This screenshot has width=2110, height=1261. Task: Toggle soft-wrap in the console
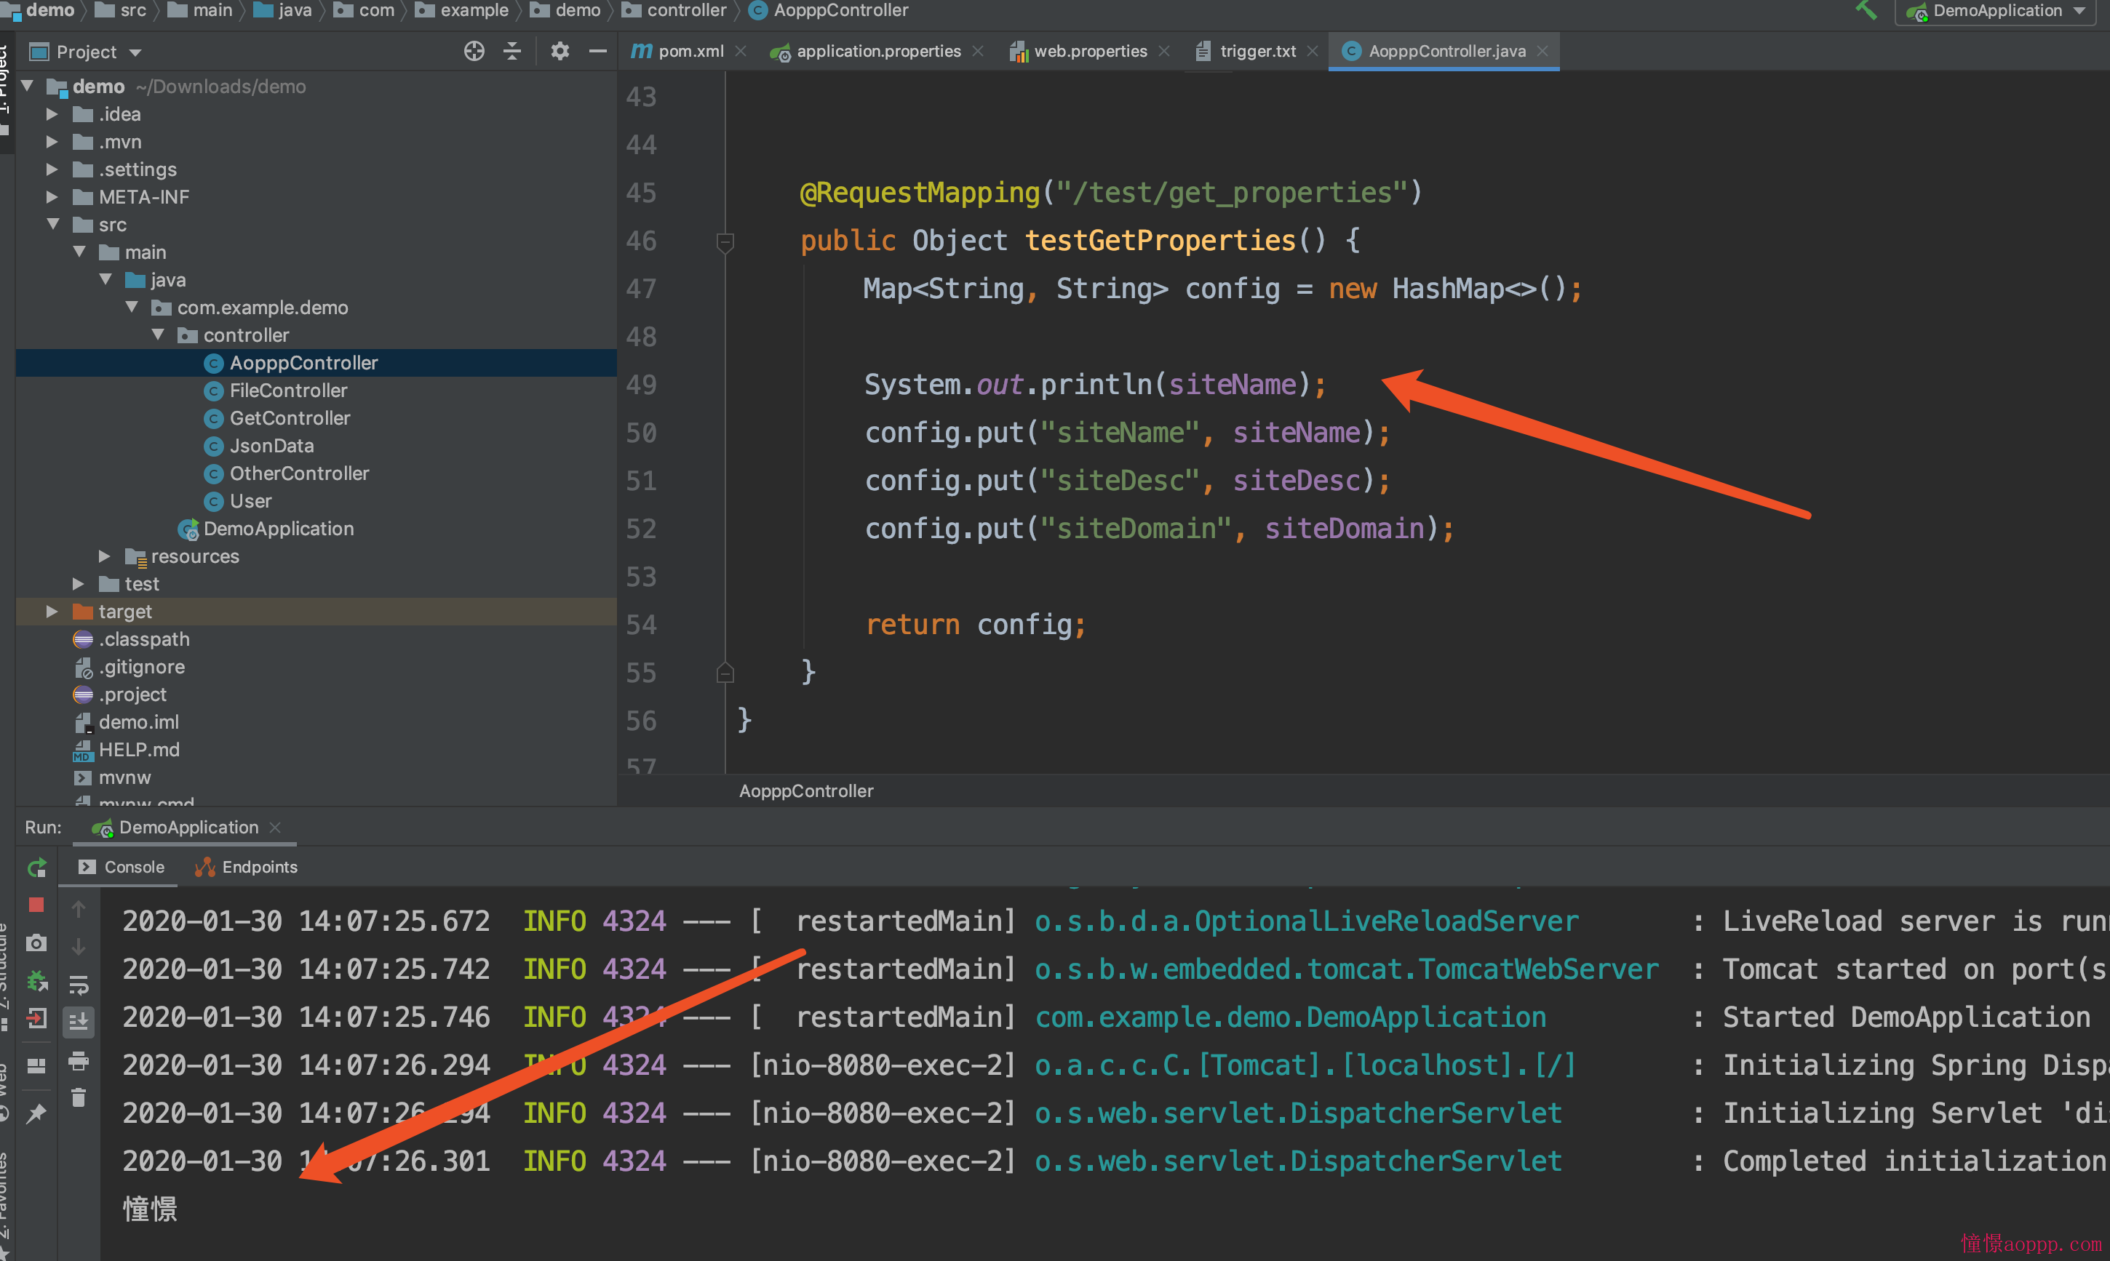[x=78, y=985]
